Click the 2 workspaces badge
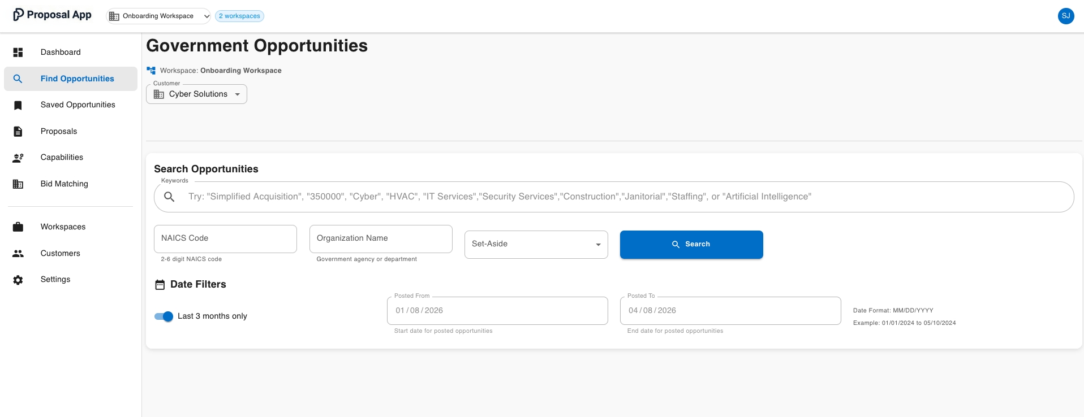 (239, 16)
